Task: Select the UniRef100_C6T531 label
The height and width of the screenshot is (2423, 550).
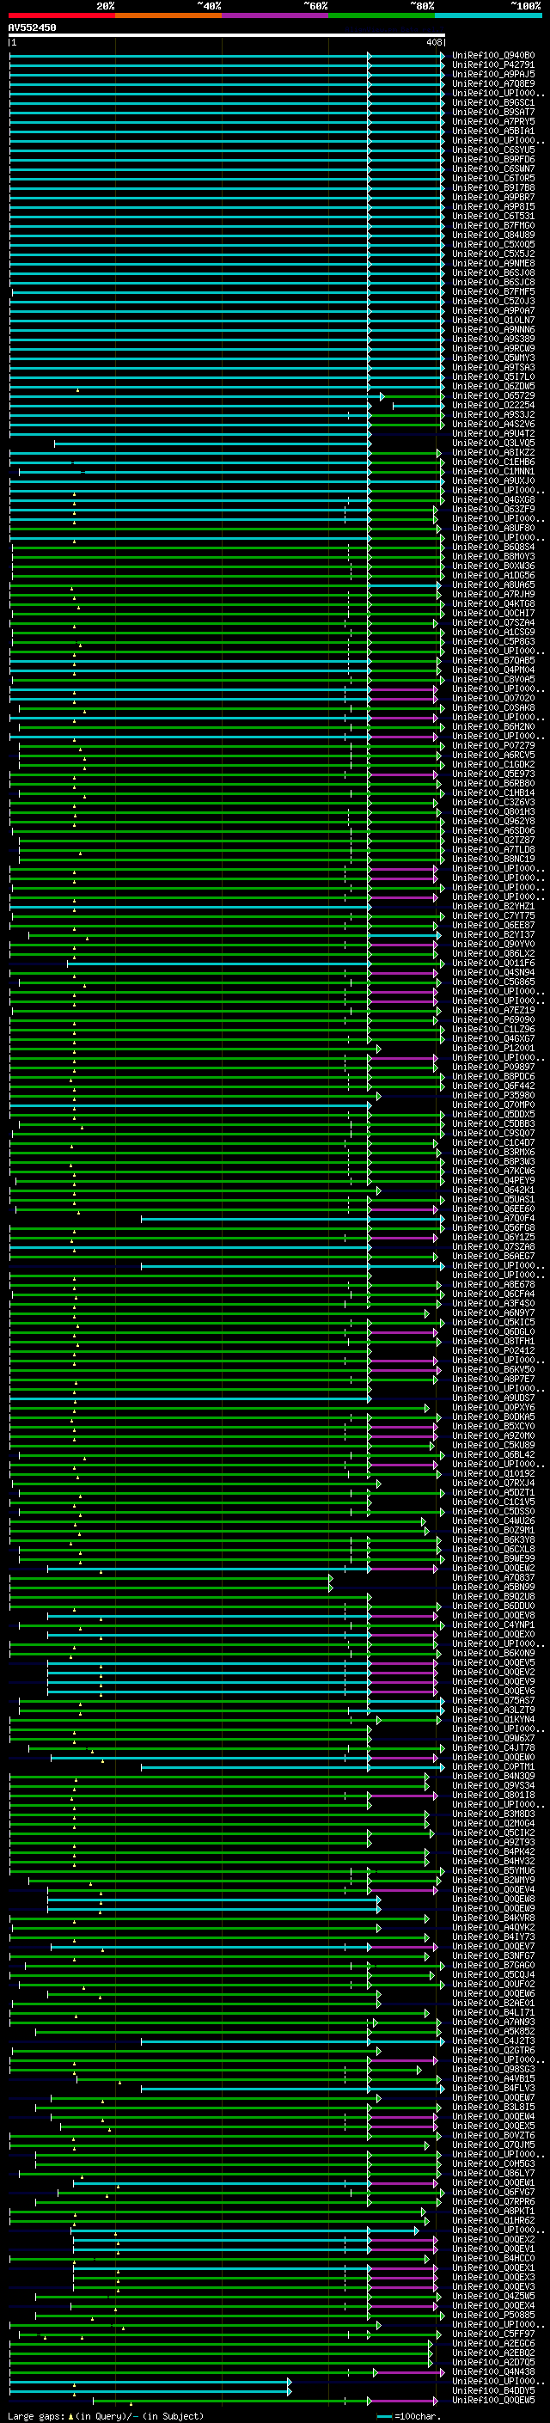Action: coord(493,217)
